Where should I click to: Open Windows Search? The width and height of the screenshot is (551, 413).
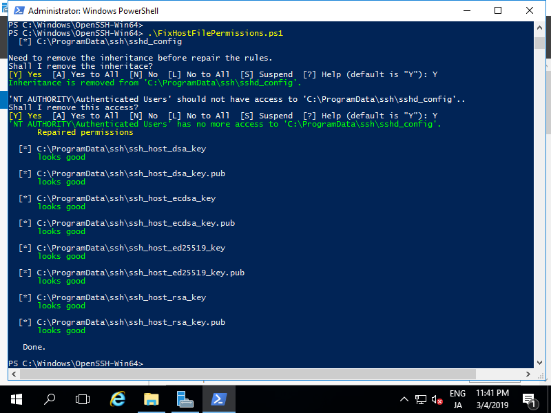tap(49, 399)
